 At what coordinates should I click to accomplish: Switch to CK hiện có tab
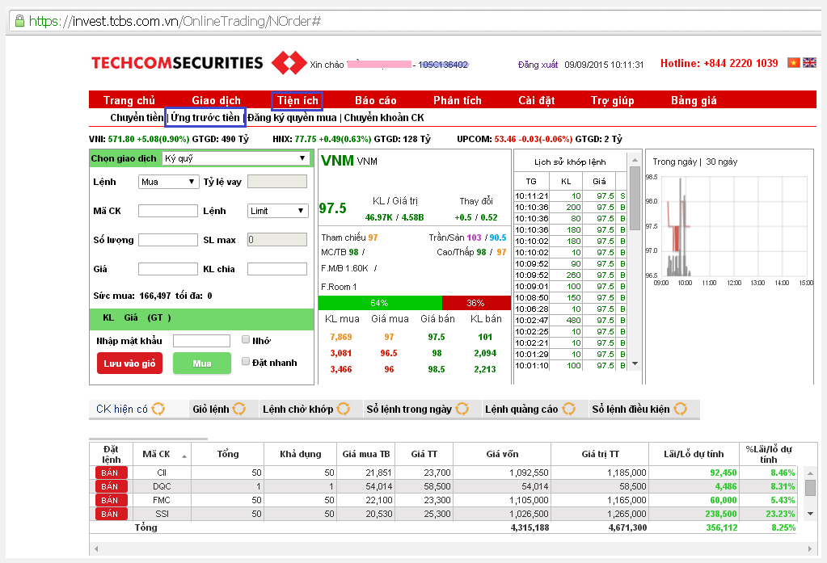click(122, 409)
